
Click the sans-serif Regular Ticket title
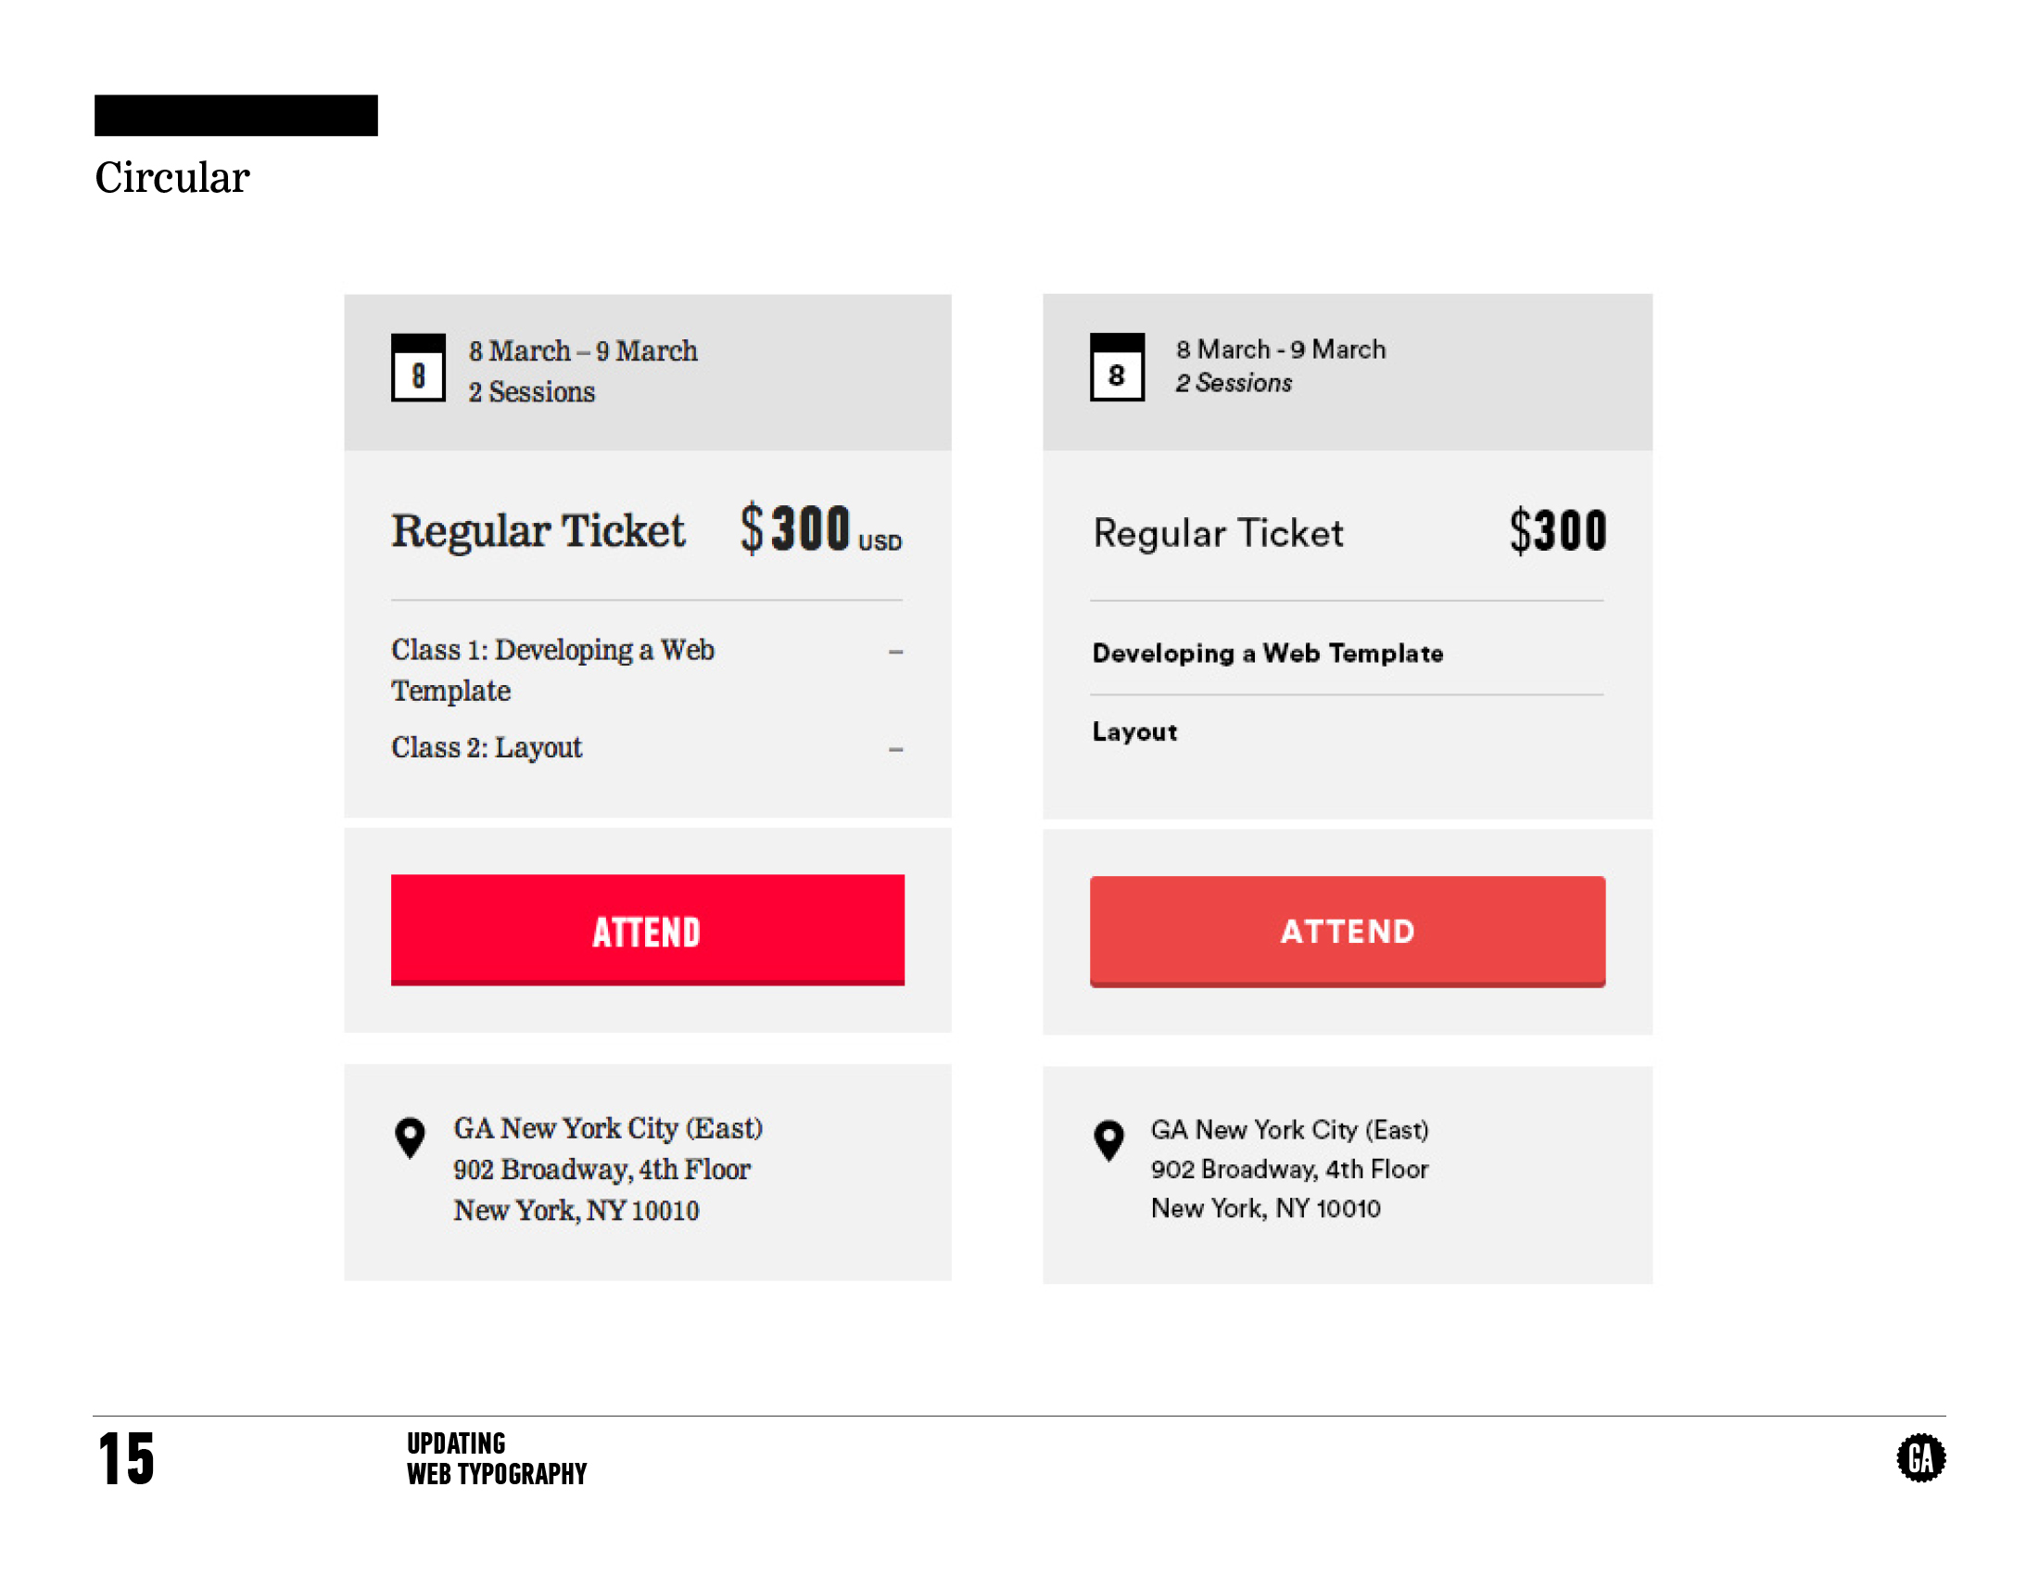1218,533
